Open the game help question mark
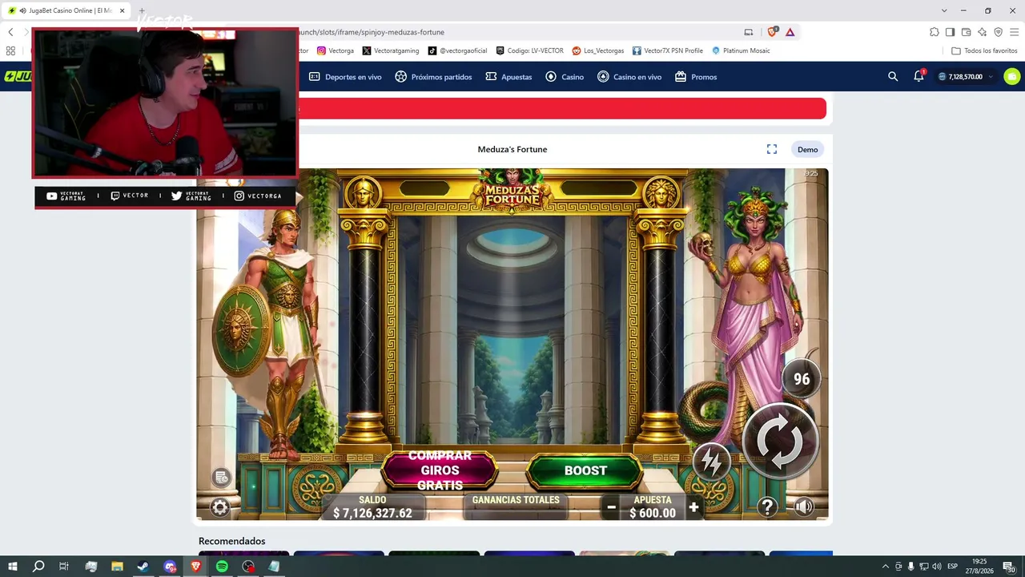 (x=767, y=506)
